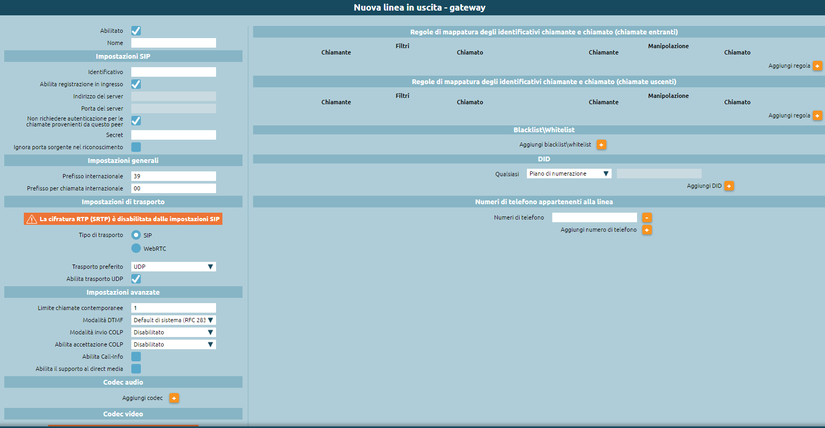
Task: Toggle the Abilitato checkbox
Action: point(136,31)
